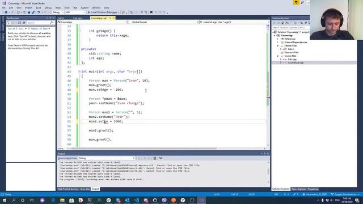The height and width of the screenshot is (204, 363).
Task: Click in the Test Explorer search field
Action: [x=38, y=23]
